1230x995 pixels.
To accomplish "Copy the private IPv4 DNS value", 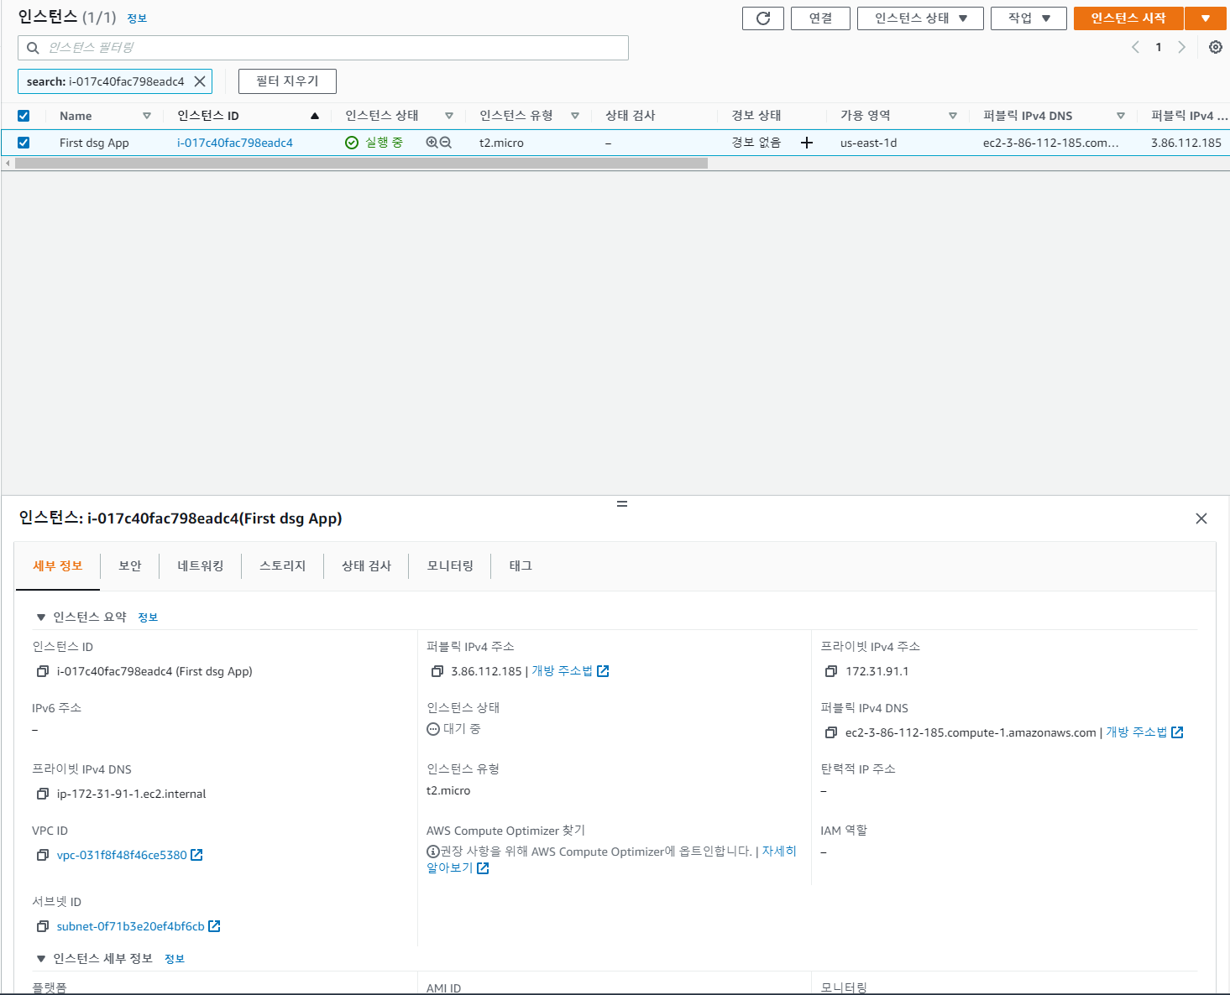I will pyautogui.click(x=42, y=794).
